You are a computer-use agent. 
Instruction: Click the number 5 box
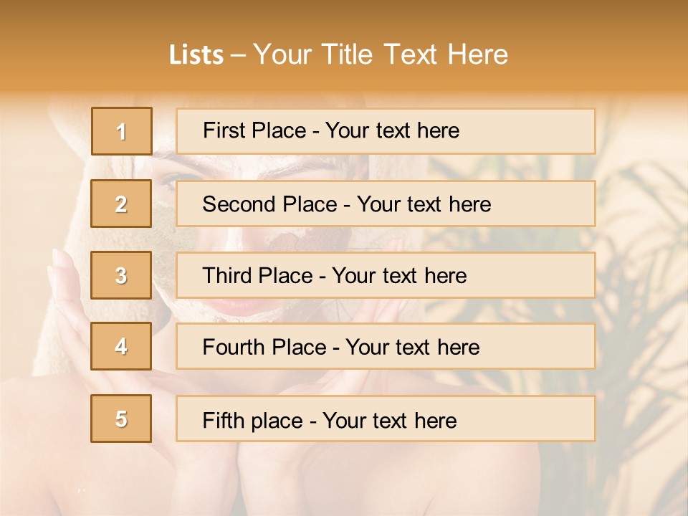click(121, 418)
